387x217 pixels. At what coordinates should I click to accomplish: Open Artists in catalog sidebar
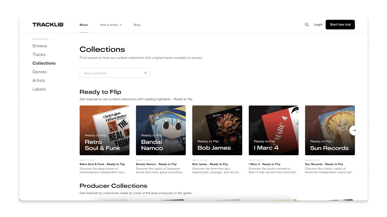tap(39, 80)
